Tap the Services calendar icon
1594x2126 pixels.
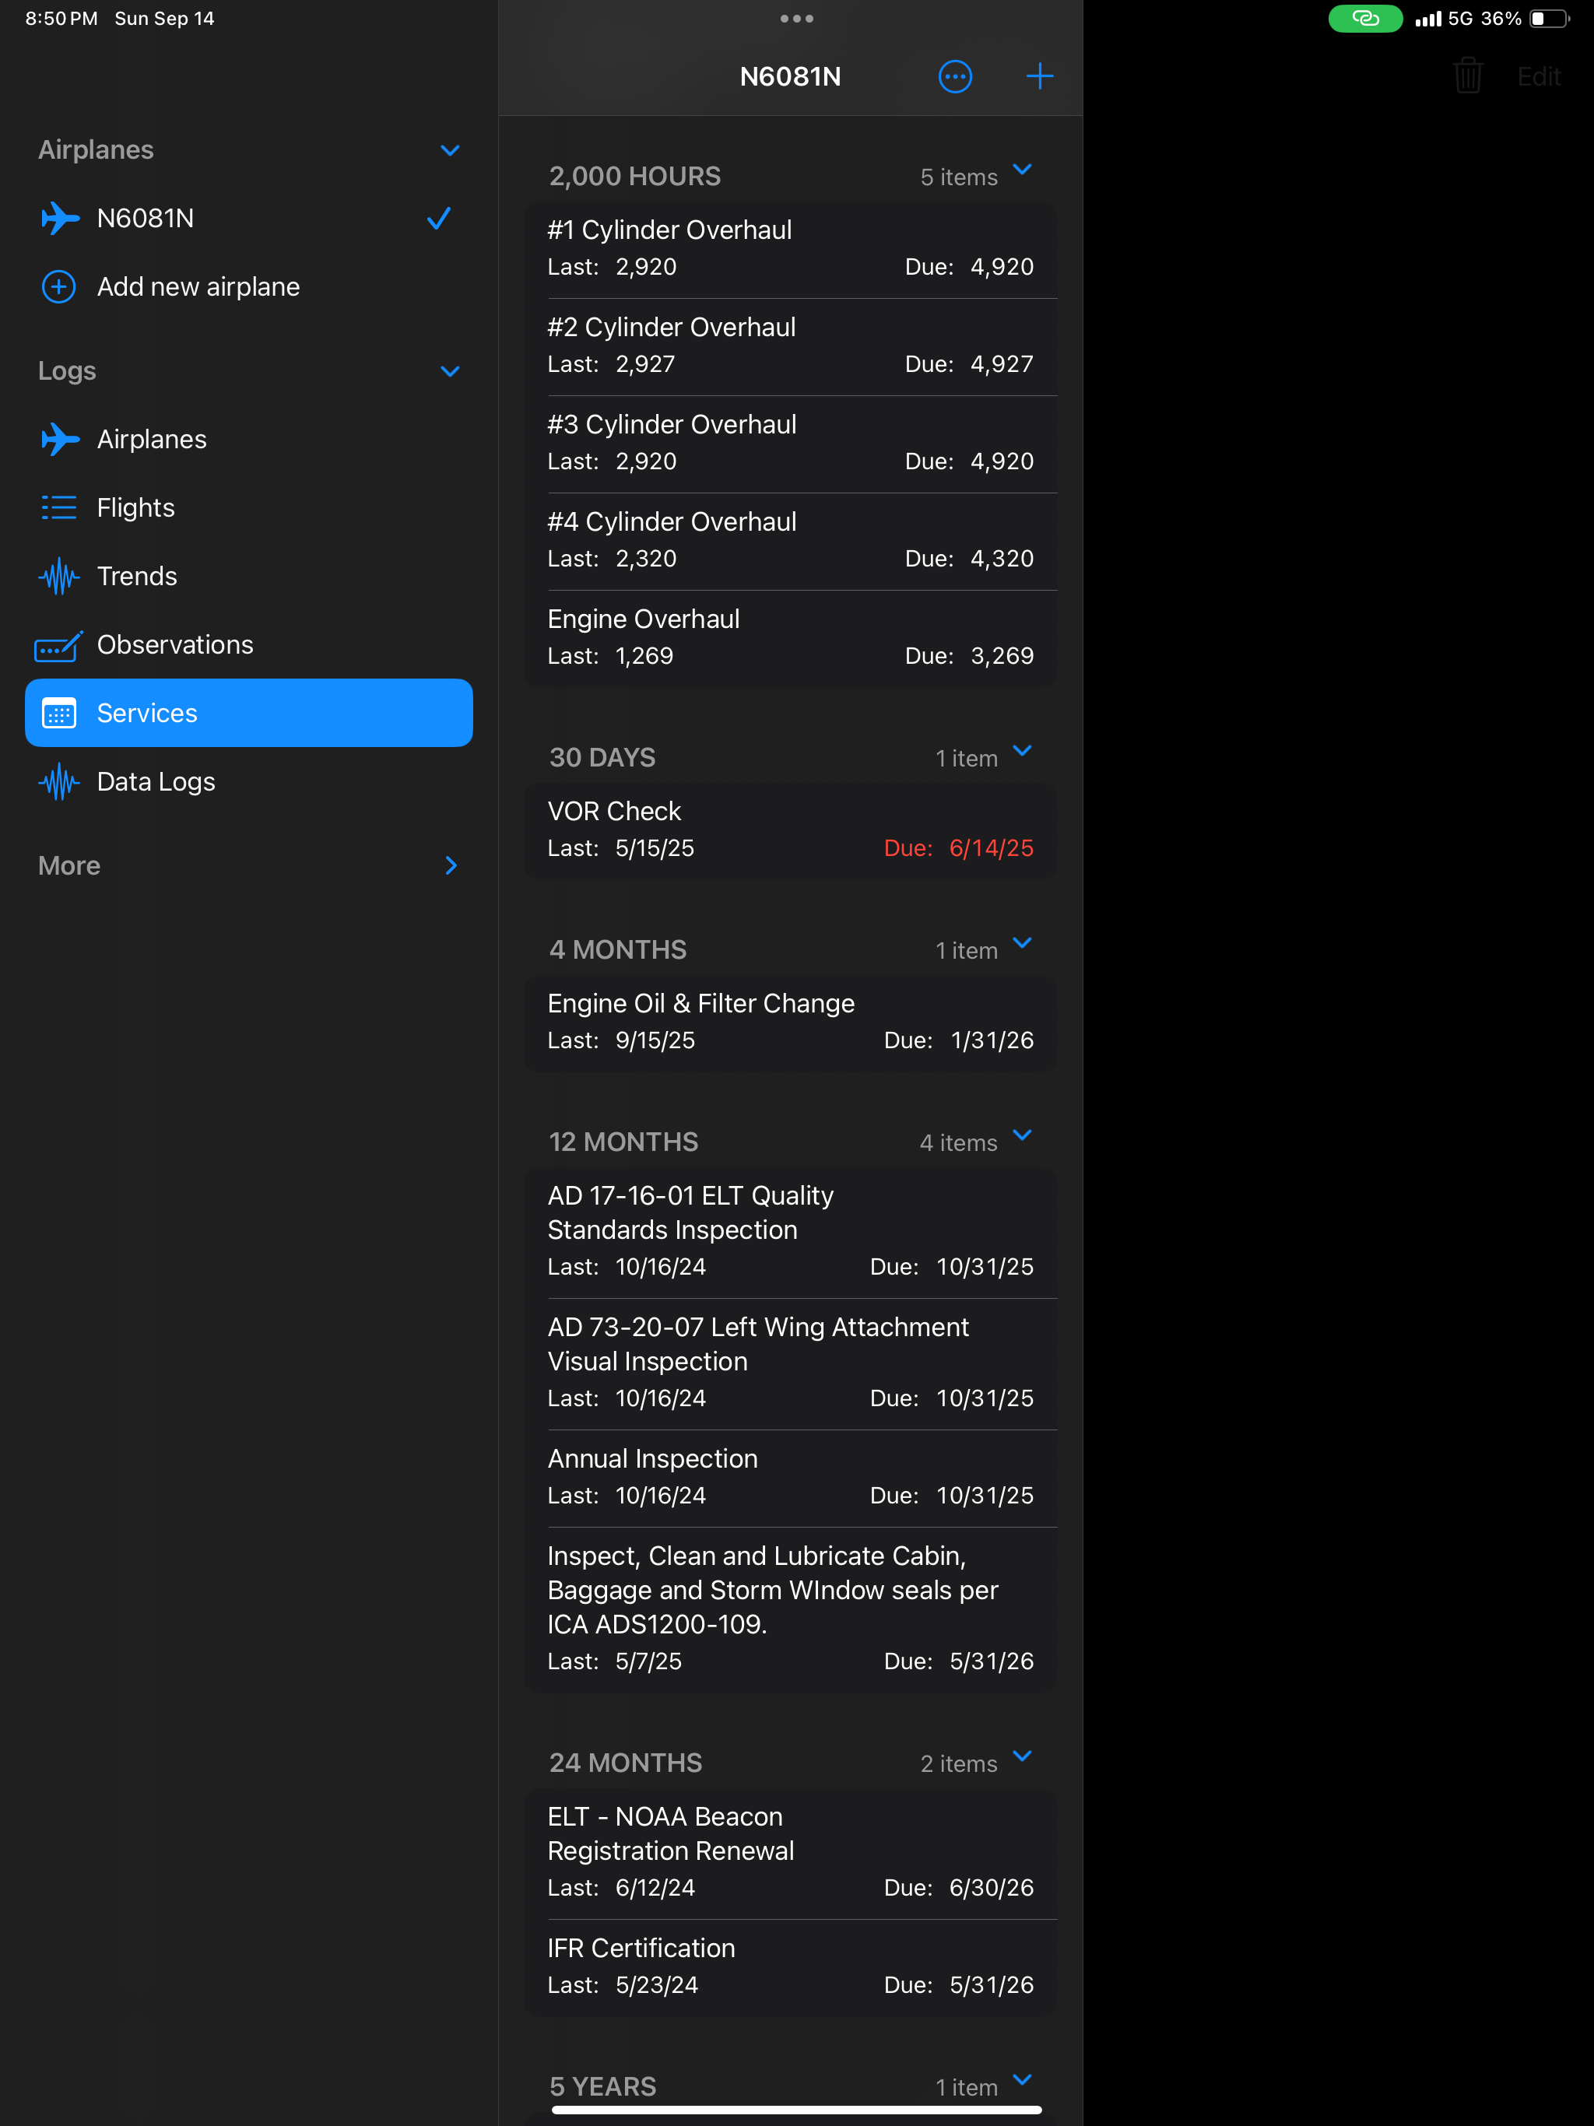58,713
